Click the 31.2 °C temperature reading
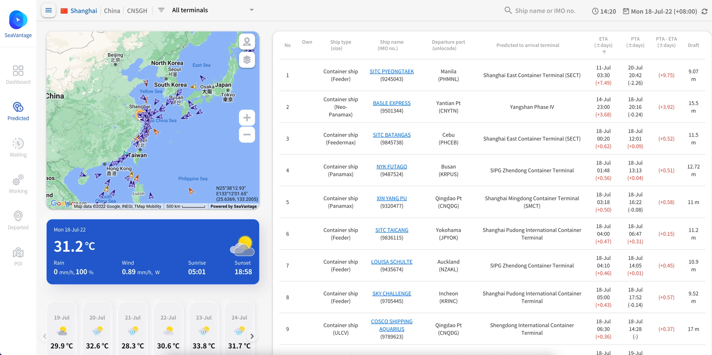Image resolution: width=712 pixels, height=355 pixels. (74, 246)
